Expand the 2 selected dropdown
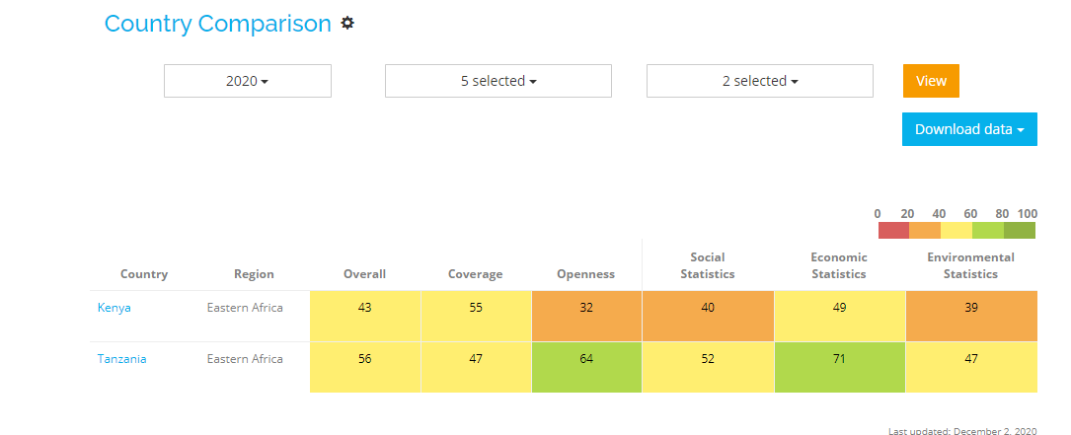This screenshot has width=1071, height=435. (760, 81)
